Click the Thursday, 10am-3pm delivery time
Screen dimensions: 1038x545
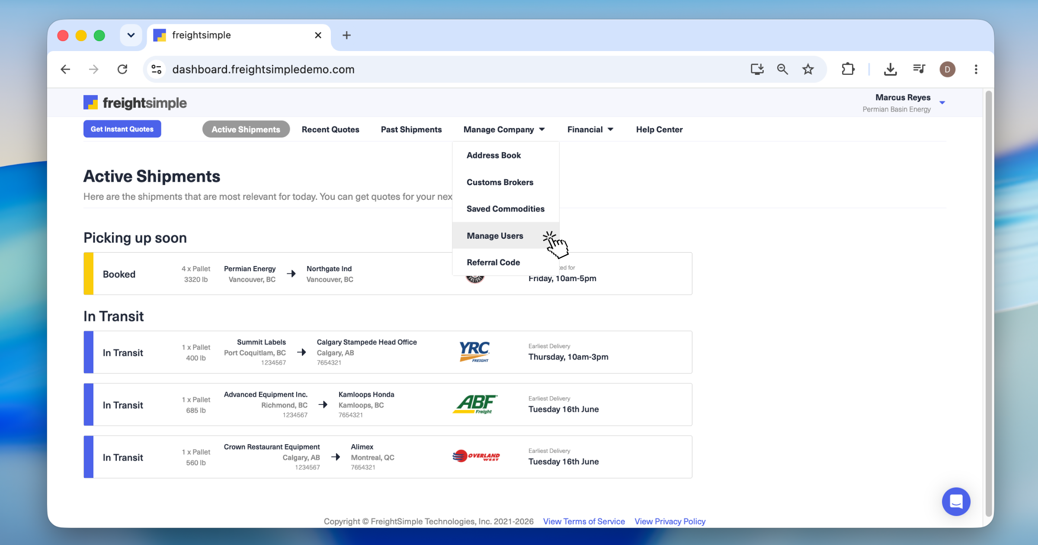coord(568,357)
